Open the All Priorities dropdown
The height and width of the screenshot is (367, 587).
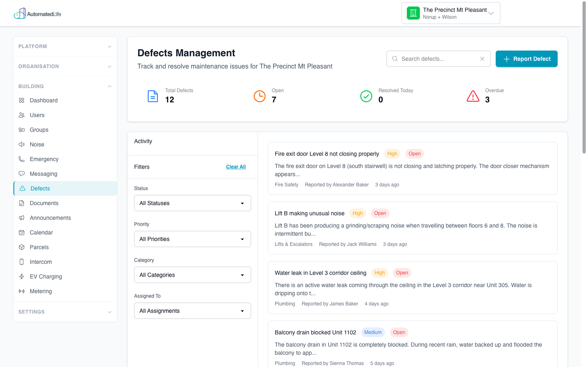(192, 239)
